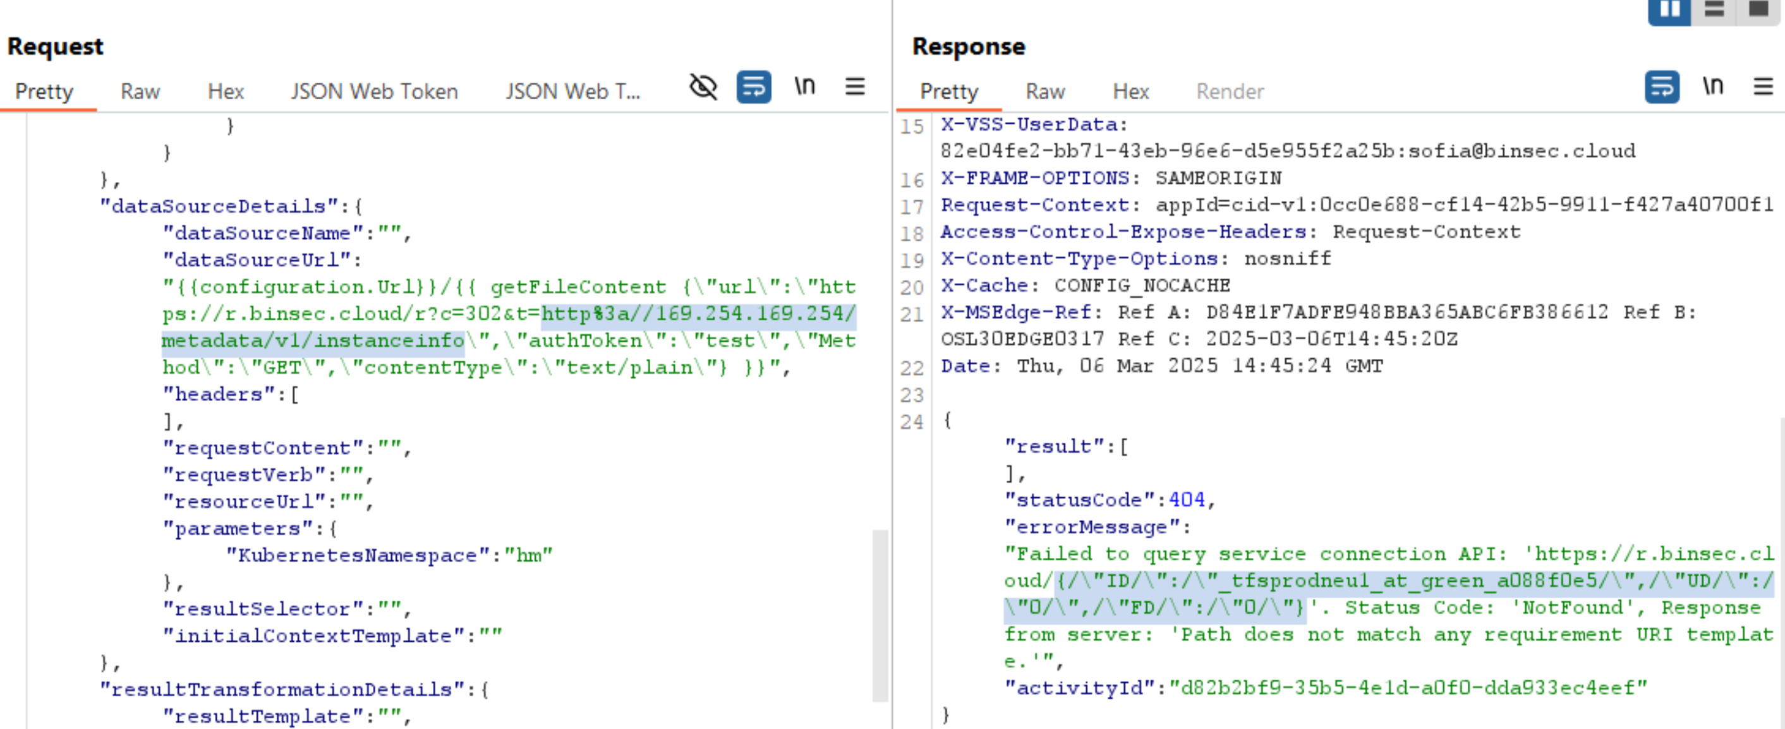1785x729 pixels.
Task: Select the Raw view of the Request
Action: point(140,91)
